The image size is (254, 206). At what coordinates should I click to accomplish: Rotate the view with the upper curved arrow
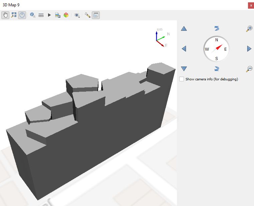tap(217, 28)
